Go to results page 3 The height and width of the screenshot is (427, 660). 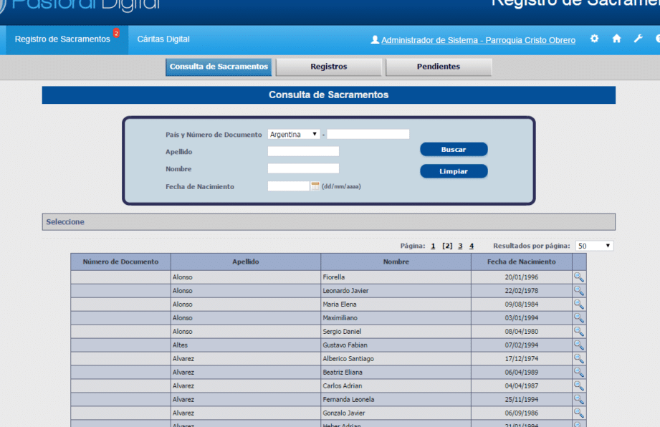click(x=460, y=246)
